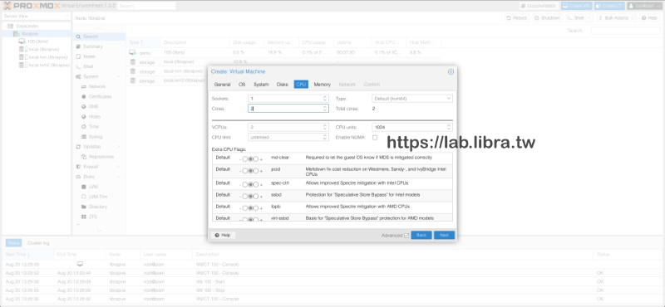Open Certificates in node menu
665x307 pixels.
[99, 96]
